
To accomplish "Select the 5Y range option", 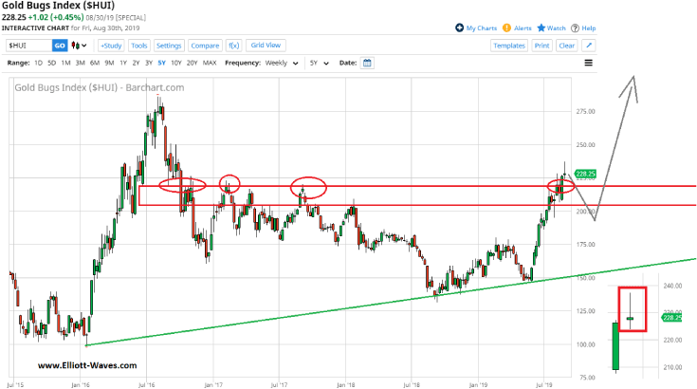I will click(163, 63).
